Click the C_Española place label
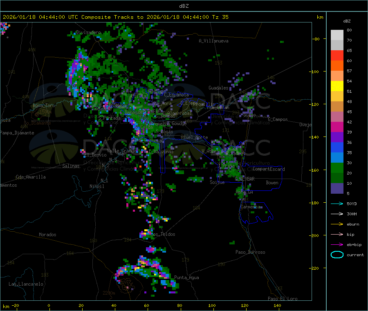368x311 pixels. 176,95
